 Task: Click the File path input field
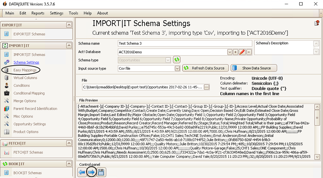pos(143,87)
